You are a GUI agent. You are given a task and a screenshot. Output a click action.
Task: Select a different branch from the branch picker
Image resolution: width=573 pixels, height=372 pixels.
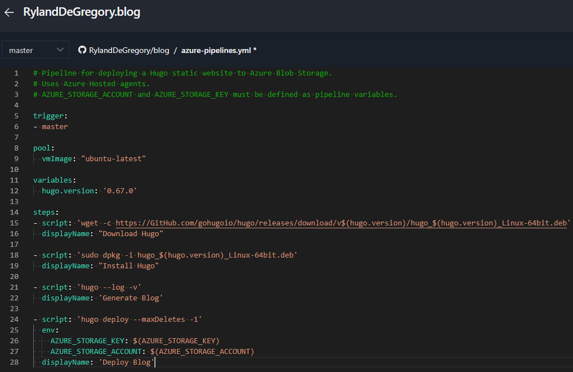pos(35,50)
